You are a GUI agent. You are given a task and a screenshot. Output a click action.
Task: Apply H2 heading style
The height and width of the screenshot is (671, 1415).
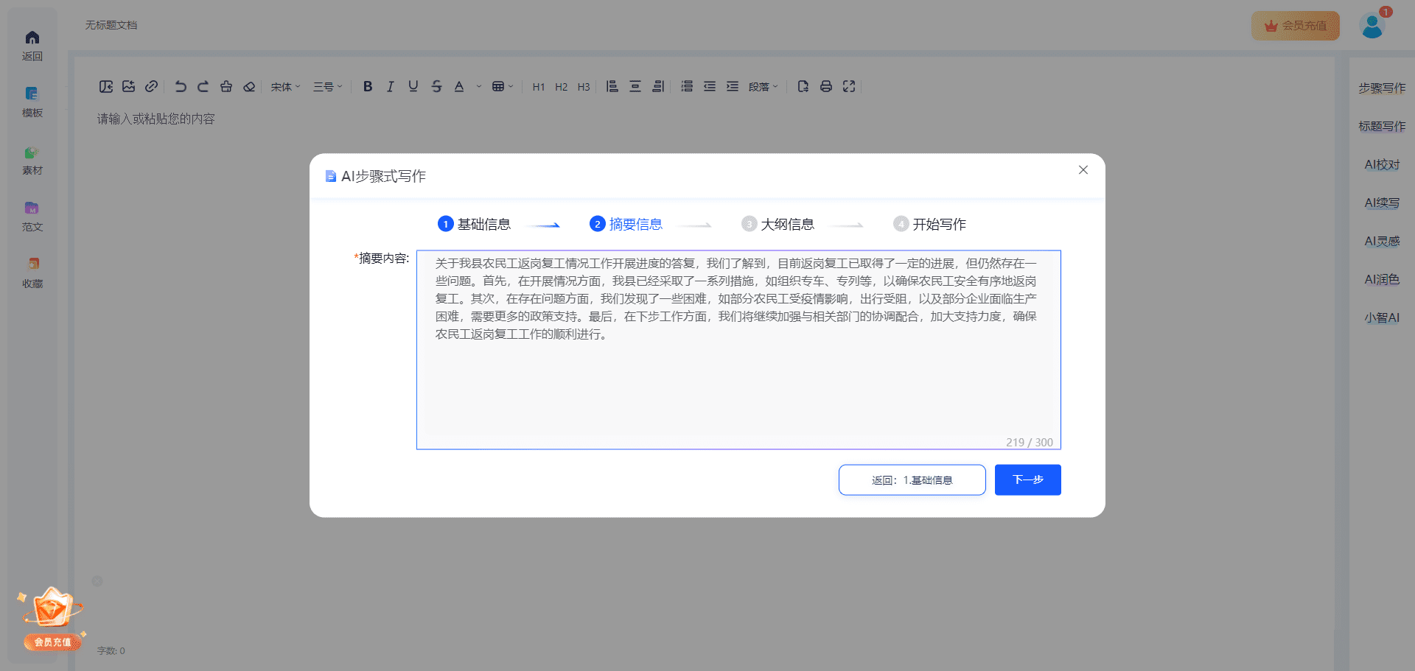[562, 87]
